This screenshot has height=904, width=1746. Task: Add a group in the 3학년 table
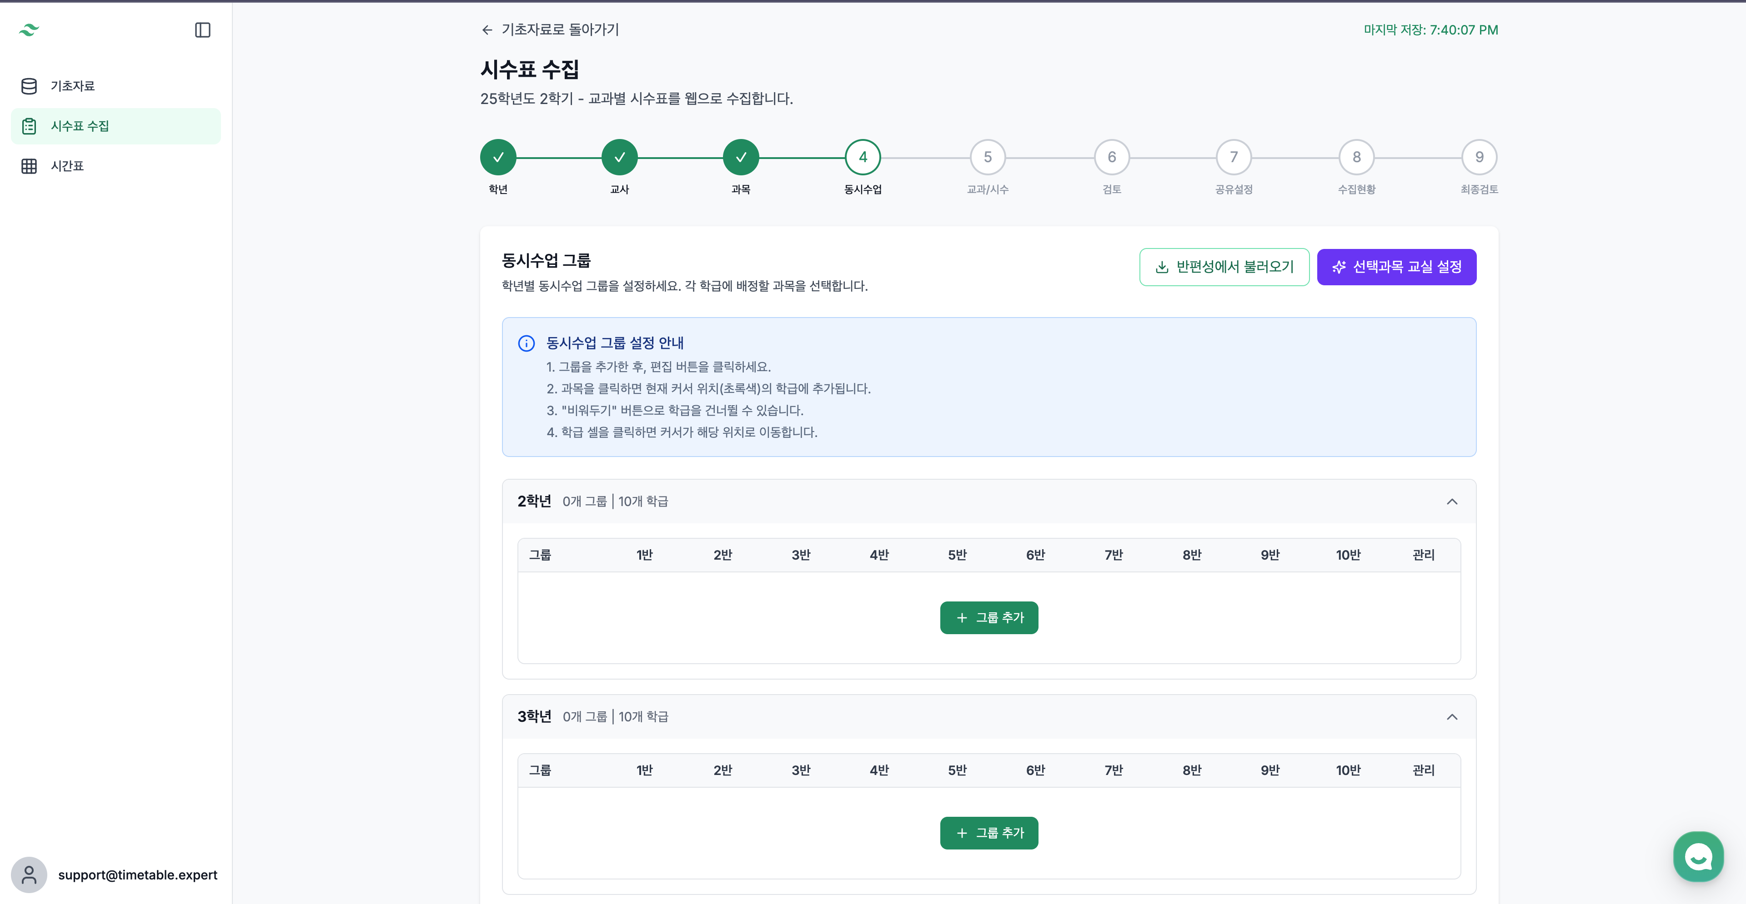click(x=989, y=833)
